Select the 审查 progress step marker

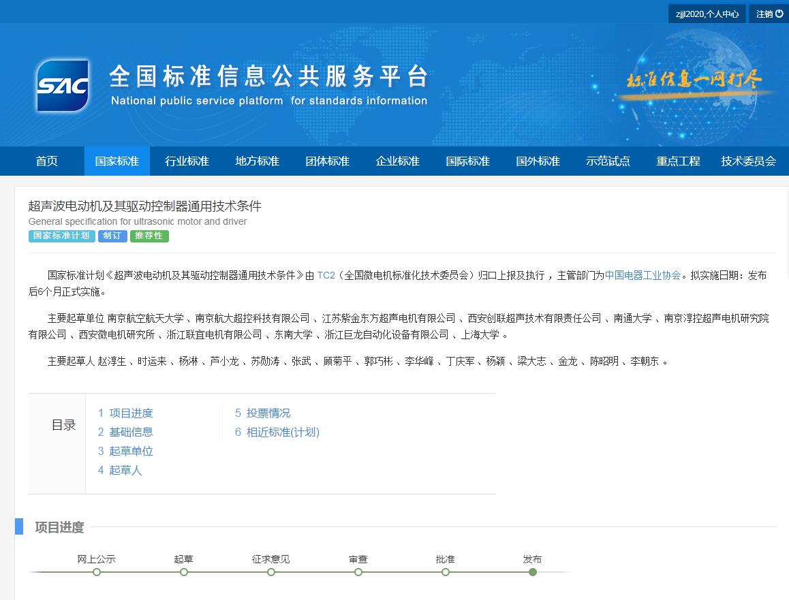(x=358, y=571)
